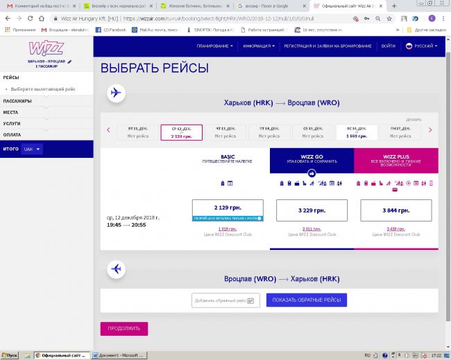Choose the Sunday 16 December date tab

(357, 132)
